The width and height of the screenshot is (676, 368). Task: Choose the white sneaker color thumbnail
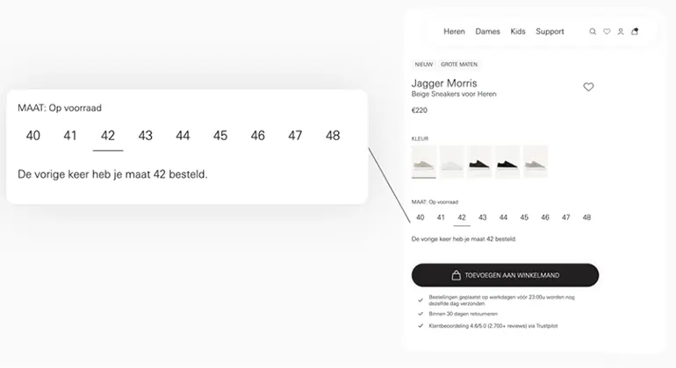(451, 162)
